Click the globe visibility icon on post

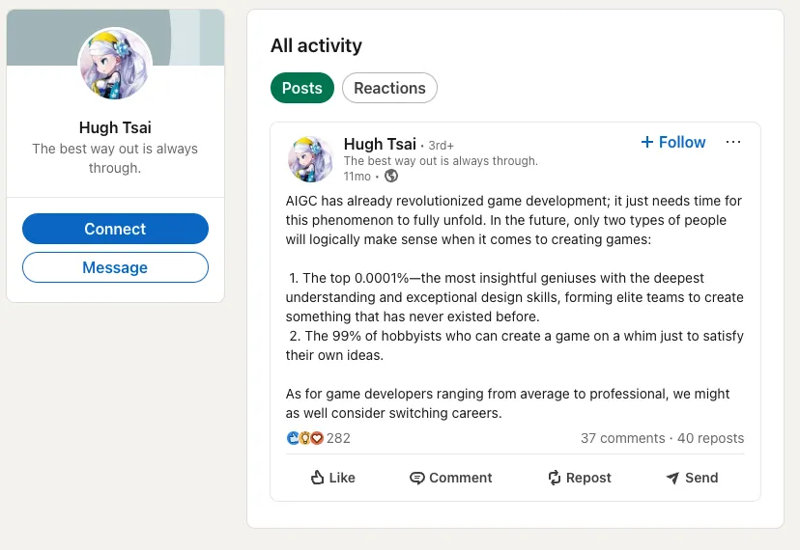[x=391, y=176]
